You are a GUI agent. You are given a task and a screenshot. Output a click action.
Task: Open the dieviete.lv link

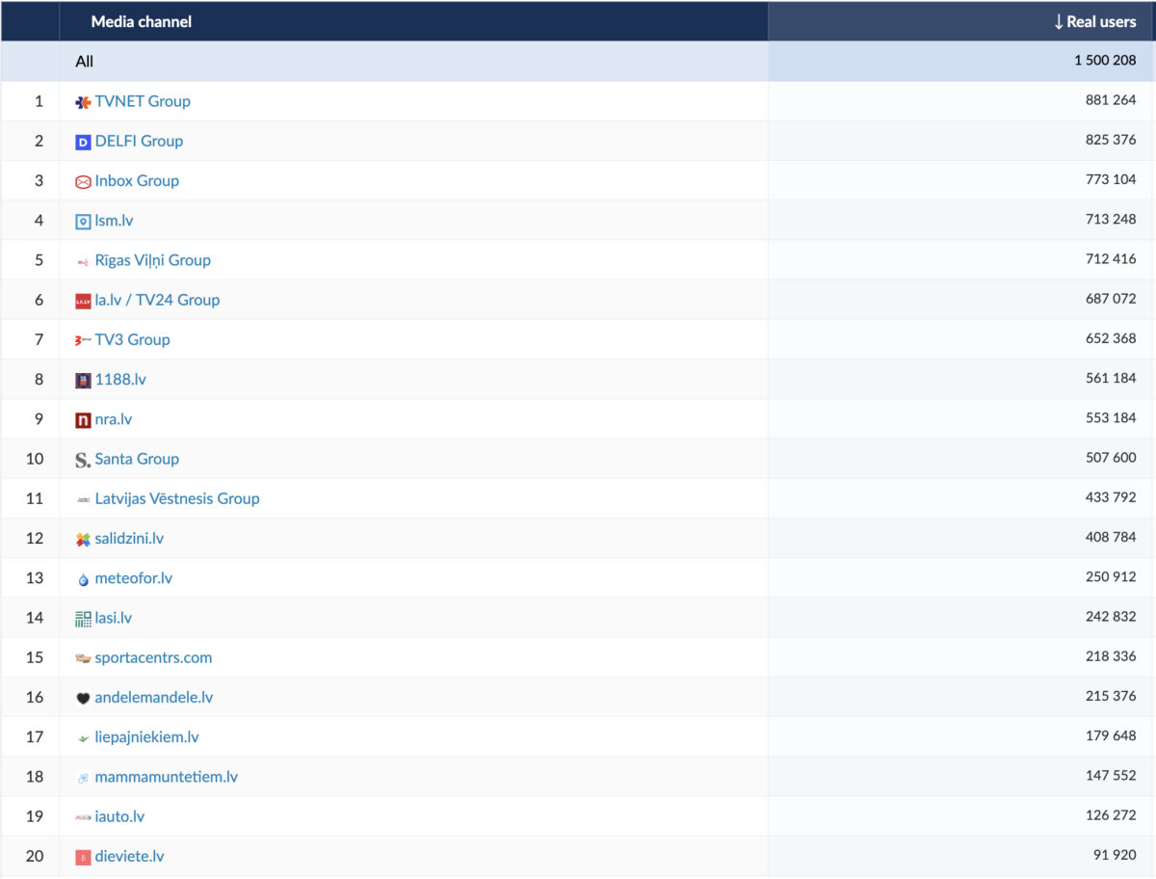tap(129, 856)
